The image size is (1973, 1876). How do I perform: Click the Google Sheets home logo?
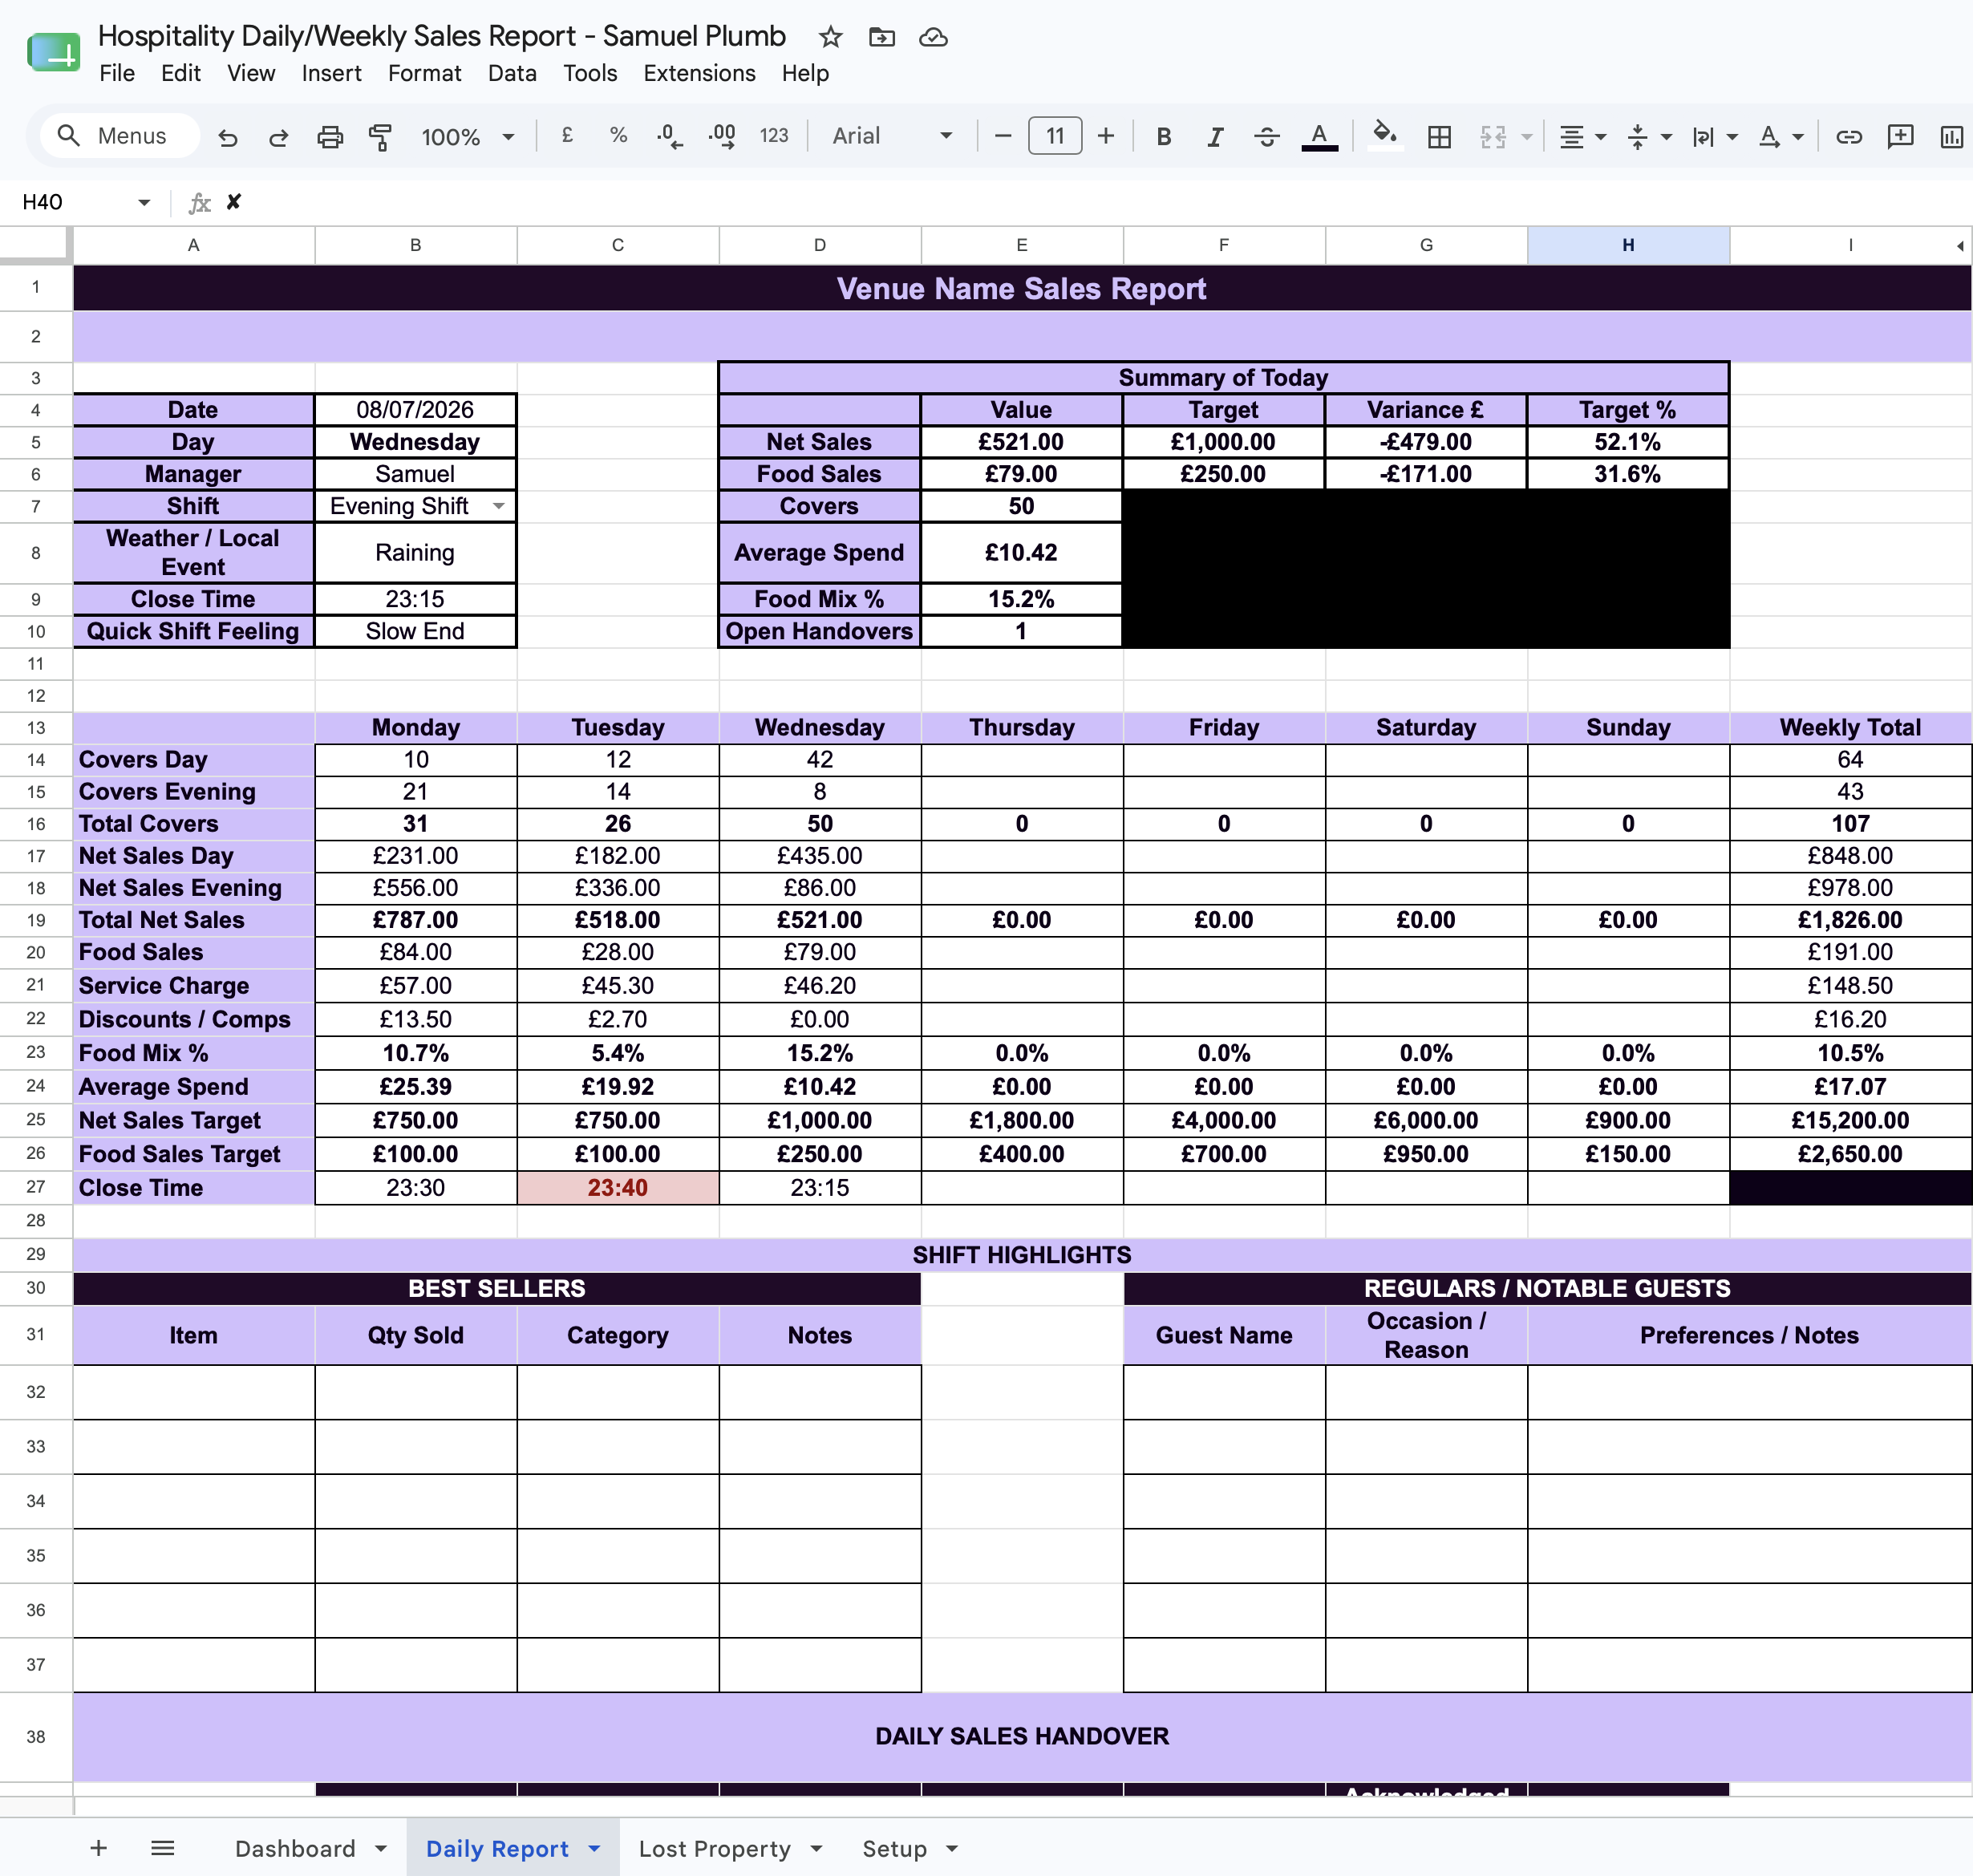[53, 53]
